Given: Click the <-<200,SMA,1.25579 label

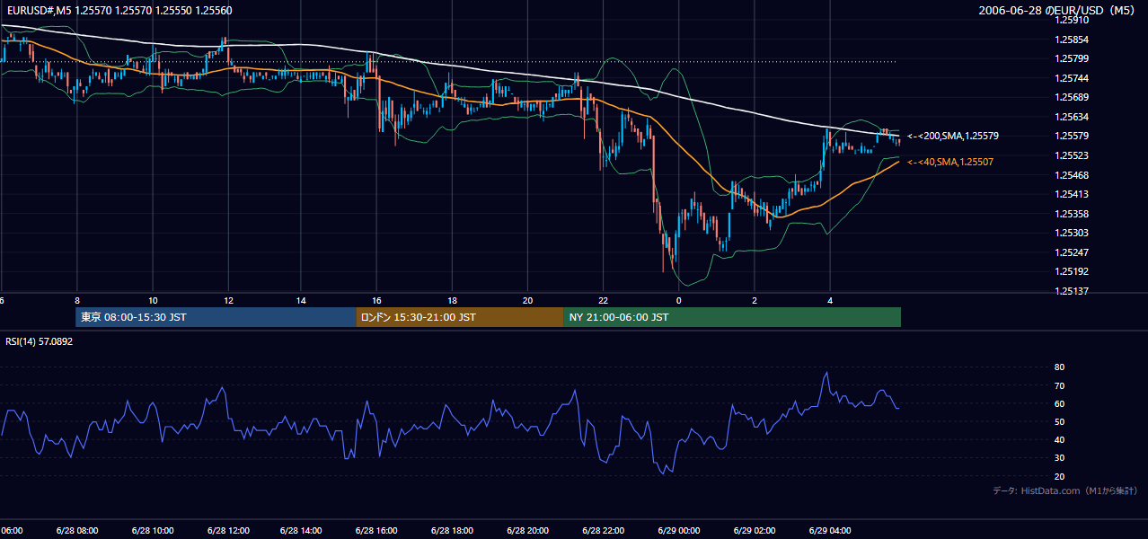Looking at the screenshot, I should click(952, 136).
